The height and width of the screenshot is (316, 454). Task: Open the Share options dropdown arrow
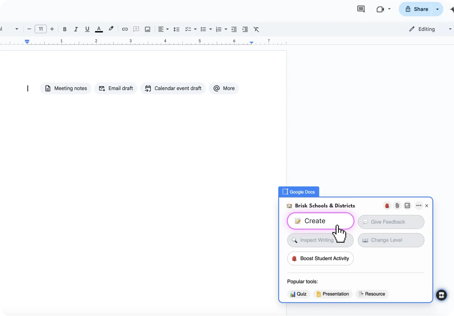(x=437, y=9)
